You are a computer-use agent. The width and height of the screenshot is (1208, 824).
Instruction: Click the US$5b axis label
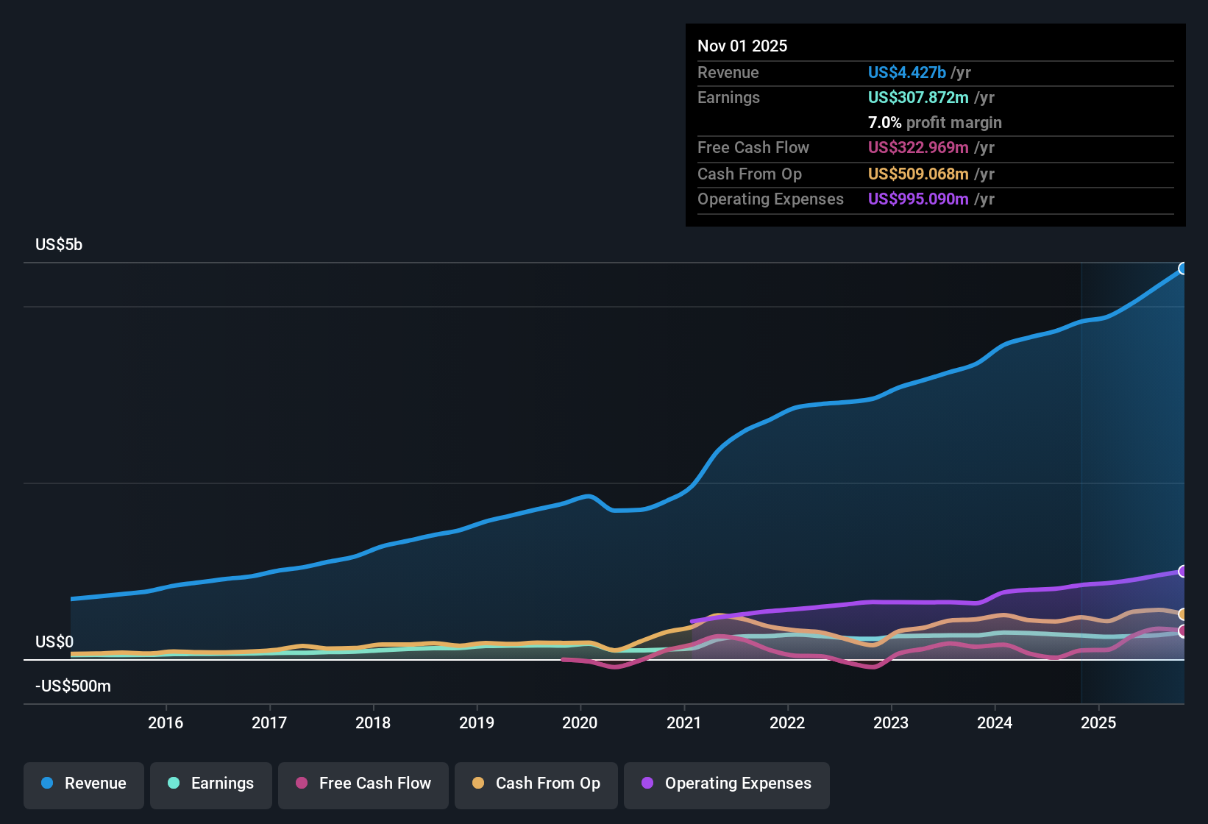click(x=58, y=244)
